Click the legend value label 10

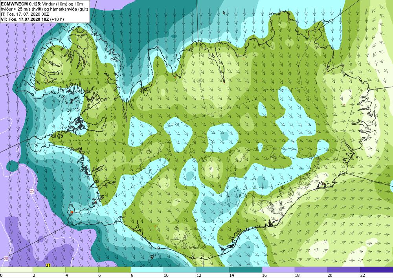[x=166, y=276]
